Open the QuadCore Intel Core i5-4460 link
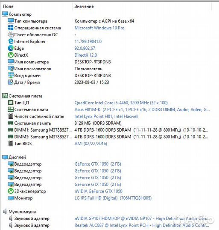 click(121, 103)
